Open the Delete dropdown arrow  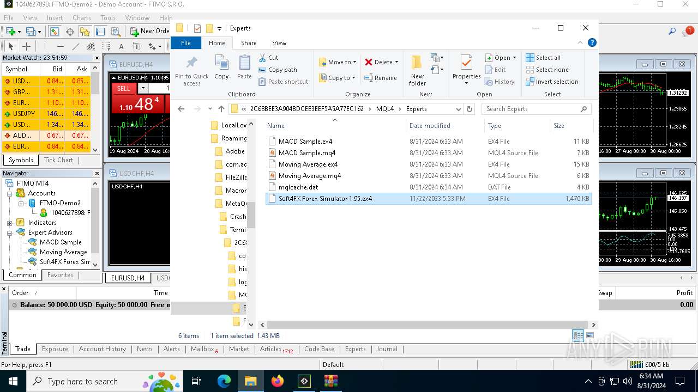396,62
